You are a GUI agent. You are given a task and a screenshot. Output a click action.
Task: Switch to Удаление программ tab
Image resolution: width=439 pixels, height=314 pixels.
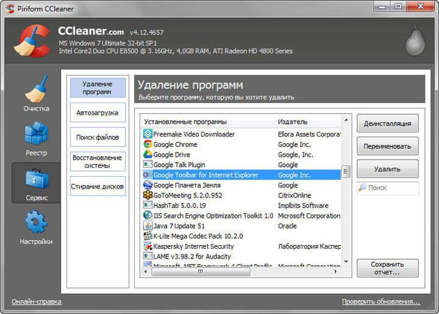click(x=98, y=88)
